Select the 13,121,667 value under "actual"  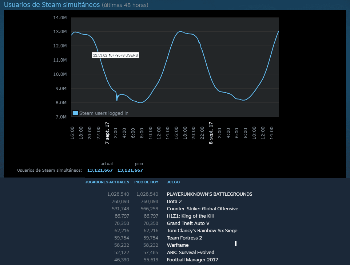point(100,170)
